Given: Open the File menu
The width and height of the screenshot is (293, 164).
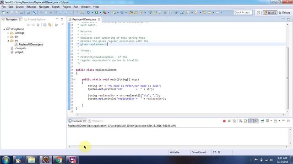Looking at the screenshot, I should (x=4, y=7).
